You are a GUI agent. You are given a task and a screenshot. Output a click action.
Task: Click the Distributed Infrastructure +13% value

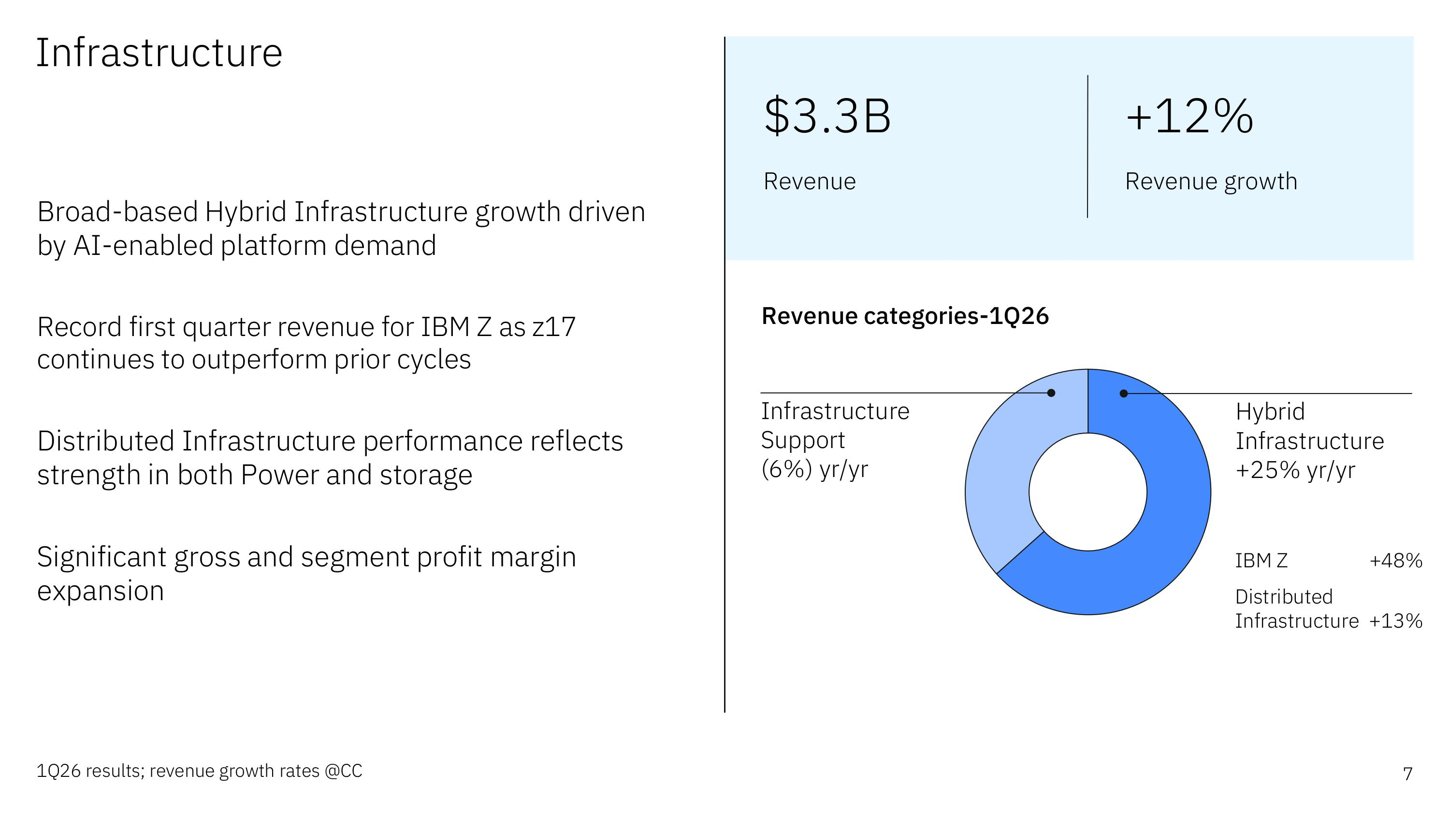click(1395, 621)
